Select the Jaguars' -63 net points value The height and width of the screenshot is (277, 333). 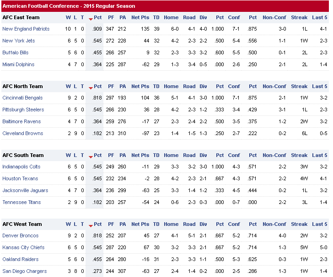tap(145, 190)
